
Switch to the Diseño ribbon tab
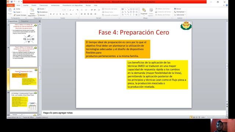click(34, 5)
